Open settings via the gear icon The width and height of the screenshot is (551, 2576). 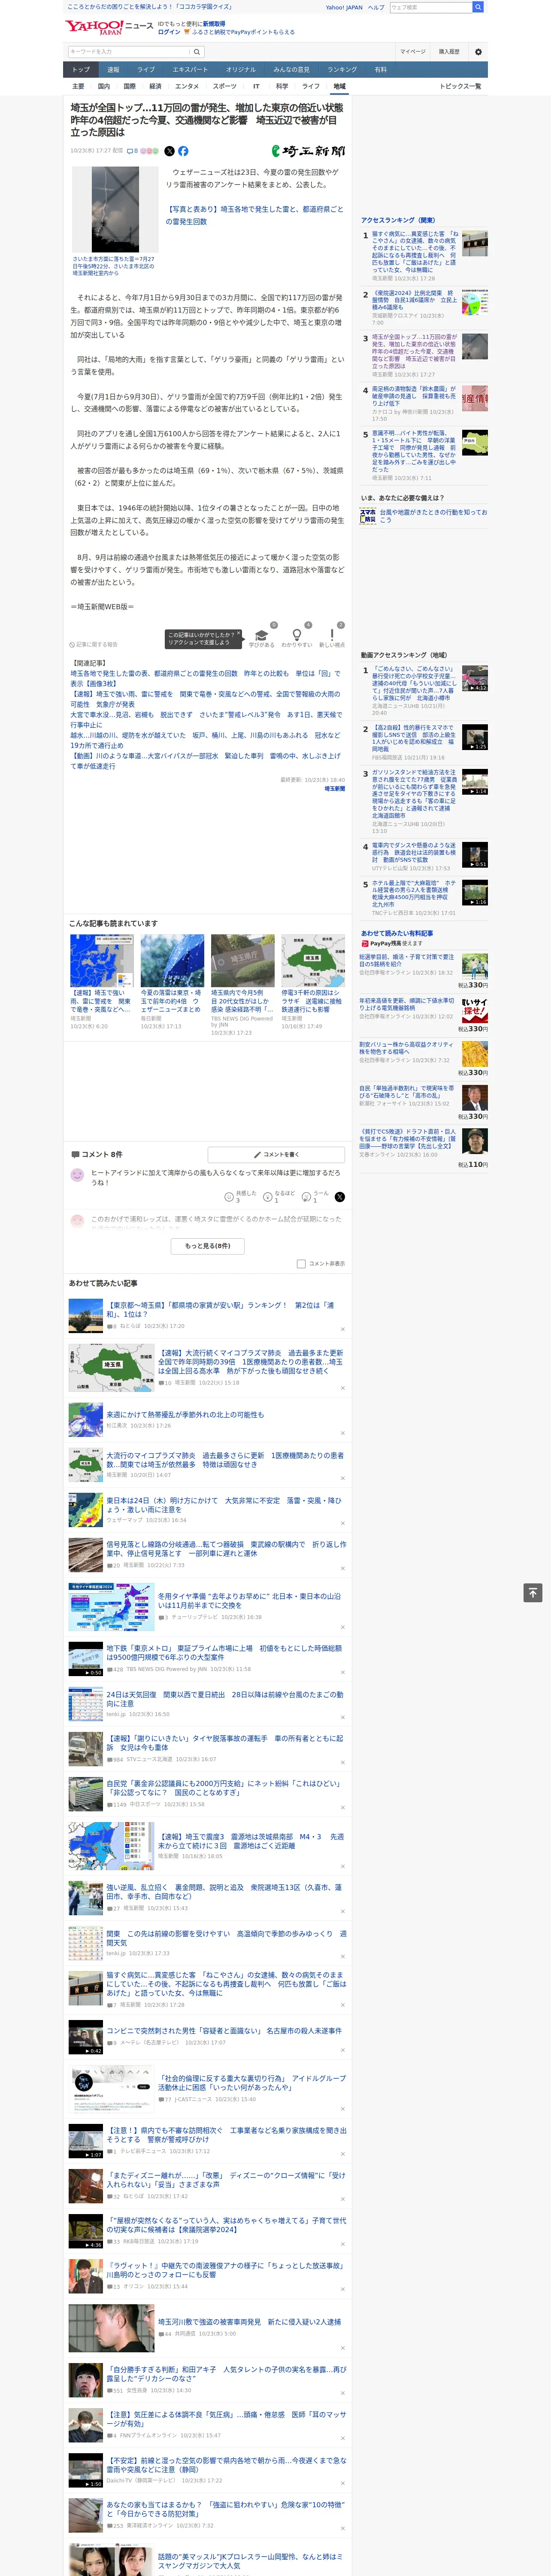[x=478, y=52]
